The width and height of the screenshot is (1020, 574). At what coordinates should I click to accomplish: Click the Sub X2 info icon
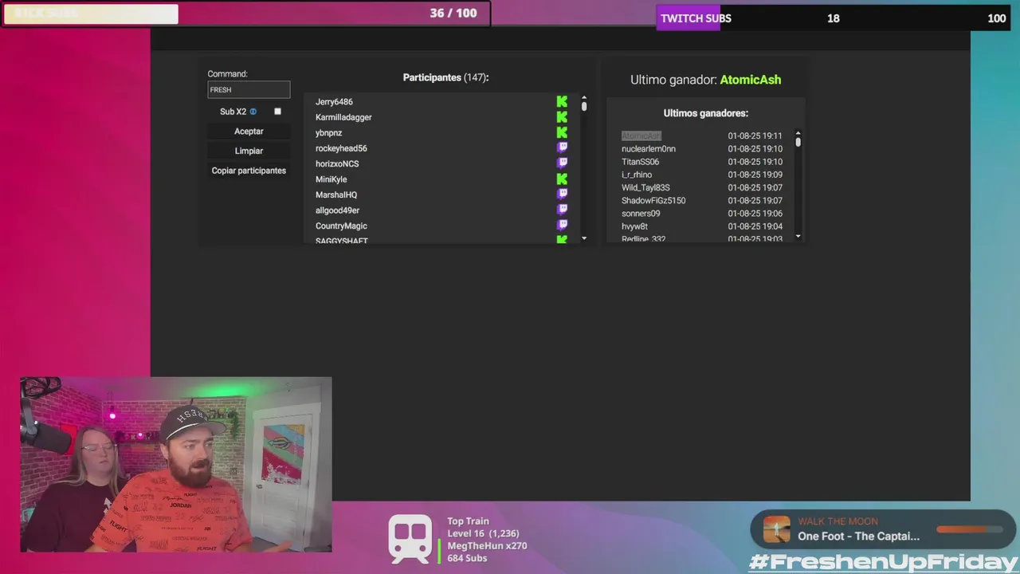pyautogui.click(x=253, y=112)
